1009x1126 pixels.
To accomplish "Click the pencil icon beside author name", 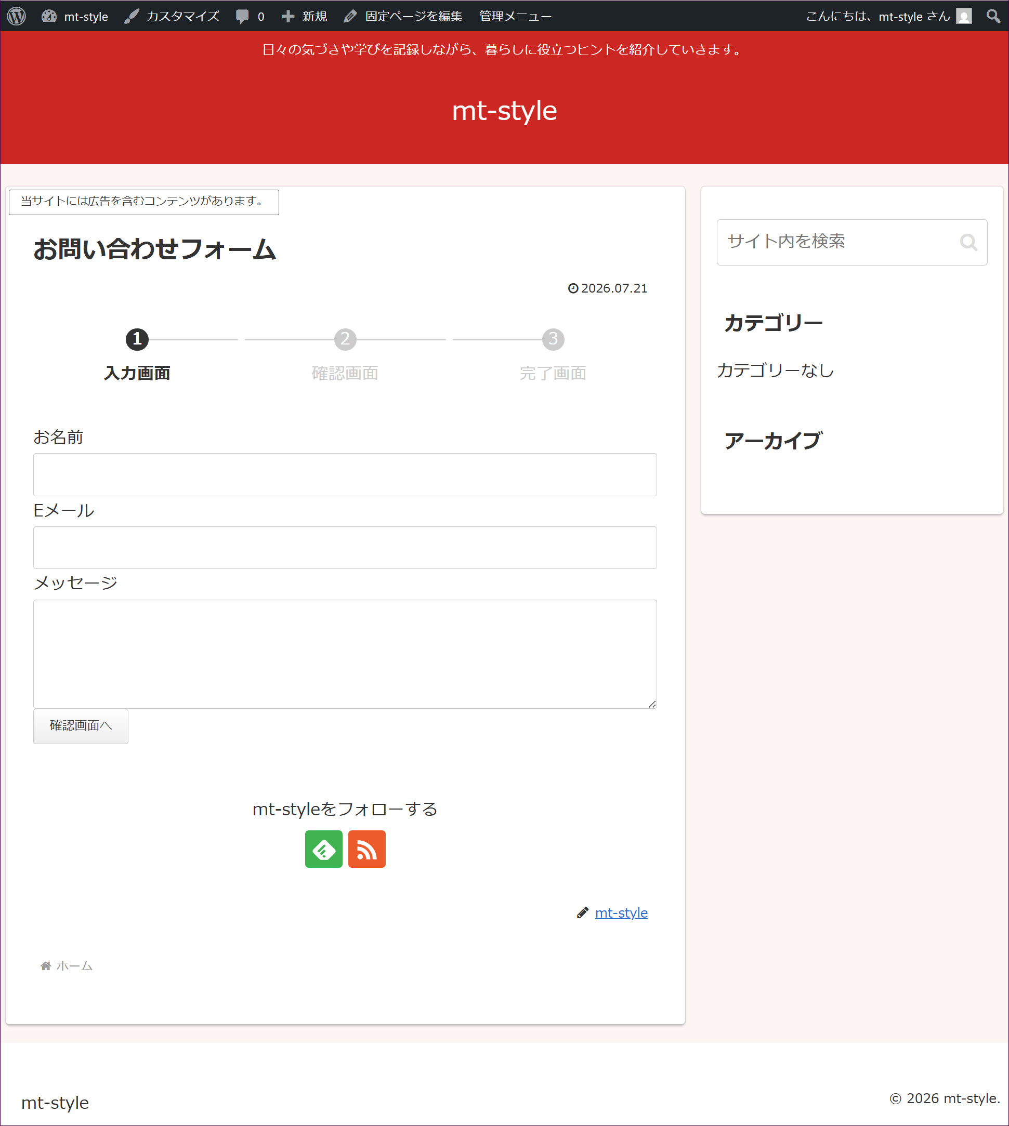I will coord(582,912).
